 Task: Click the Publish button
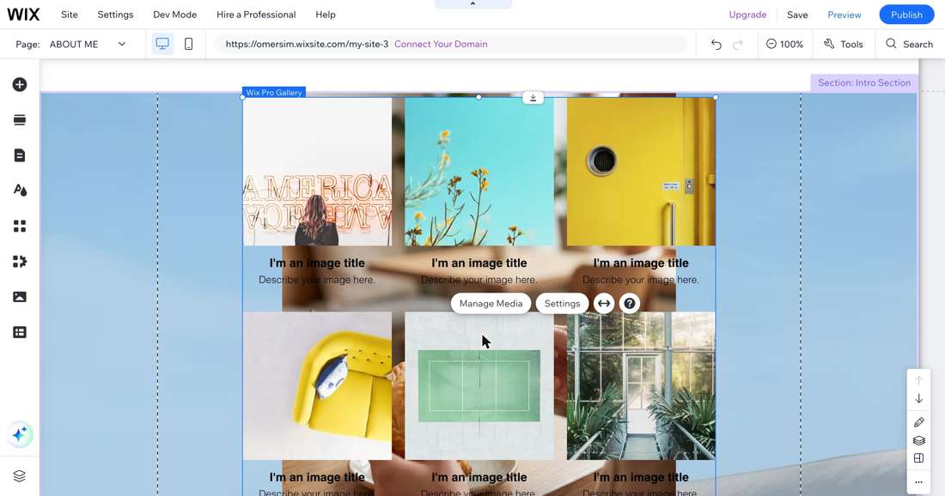click(x=906, y=15)
